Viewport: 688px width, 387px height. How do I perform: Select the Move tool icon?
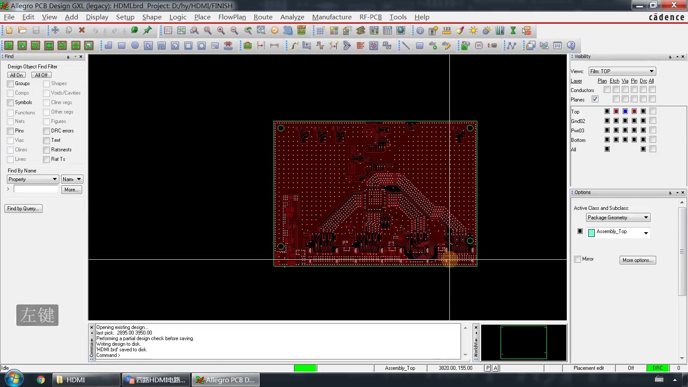[55, 31]
